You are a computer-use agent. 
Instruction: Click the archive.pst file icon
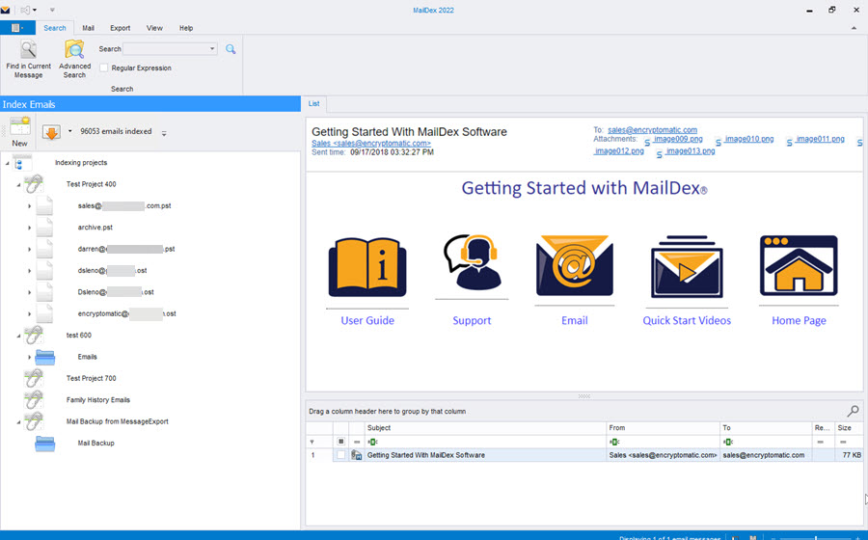(44, 227)
